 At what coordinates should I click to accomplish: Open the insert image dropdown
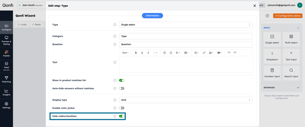click(211, 53)
